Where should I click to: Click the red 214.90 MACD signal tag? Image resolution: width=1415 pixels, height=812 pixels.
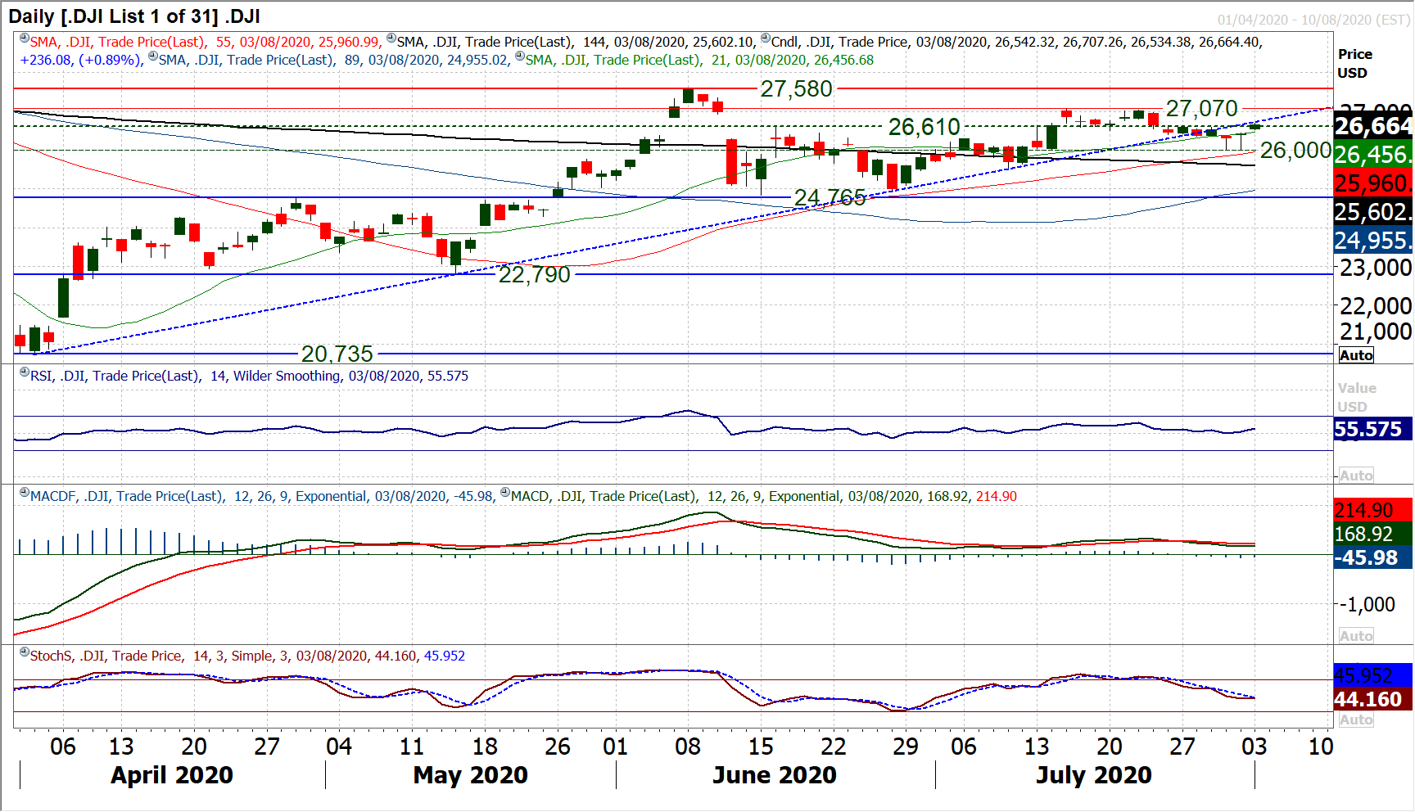[x=1373, y=510]
